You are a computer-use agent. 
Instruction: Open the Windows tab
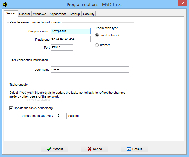click(40, 14)
